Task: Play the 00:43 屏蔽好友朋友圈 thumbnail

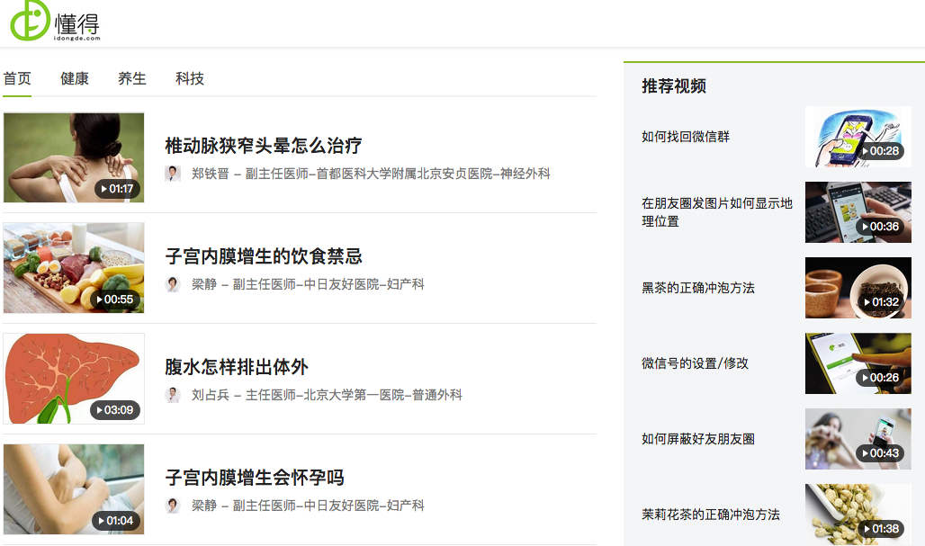Action: pos(858,439)
